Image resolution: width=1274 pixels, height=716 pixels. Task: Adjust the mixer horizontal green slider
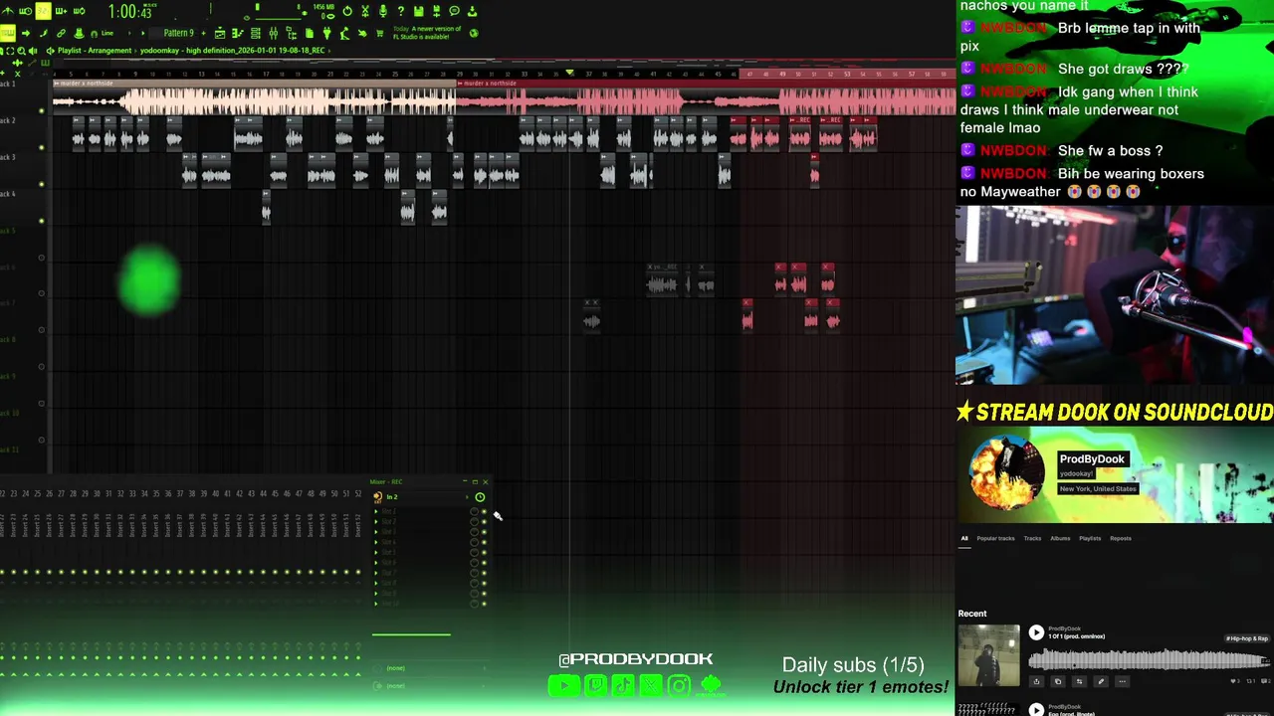[x=411, y=633]
